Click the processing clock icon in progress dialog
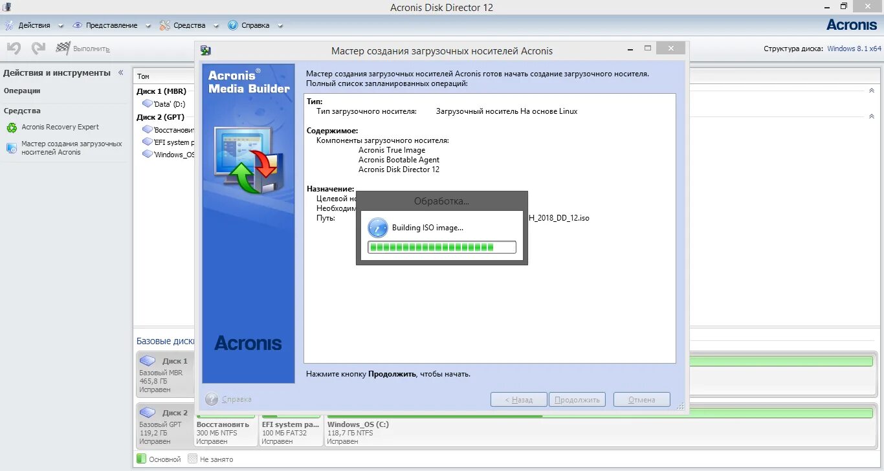 377,228
